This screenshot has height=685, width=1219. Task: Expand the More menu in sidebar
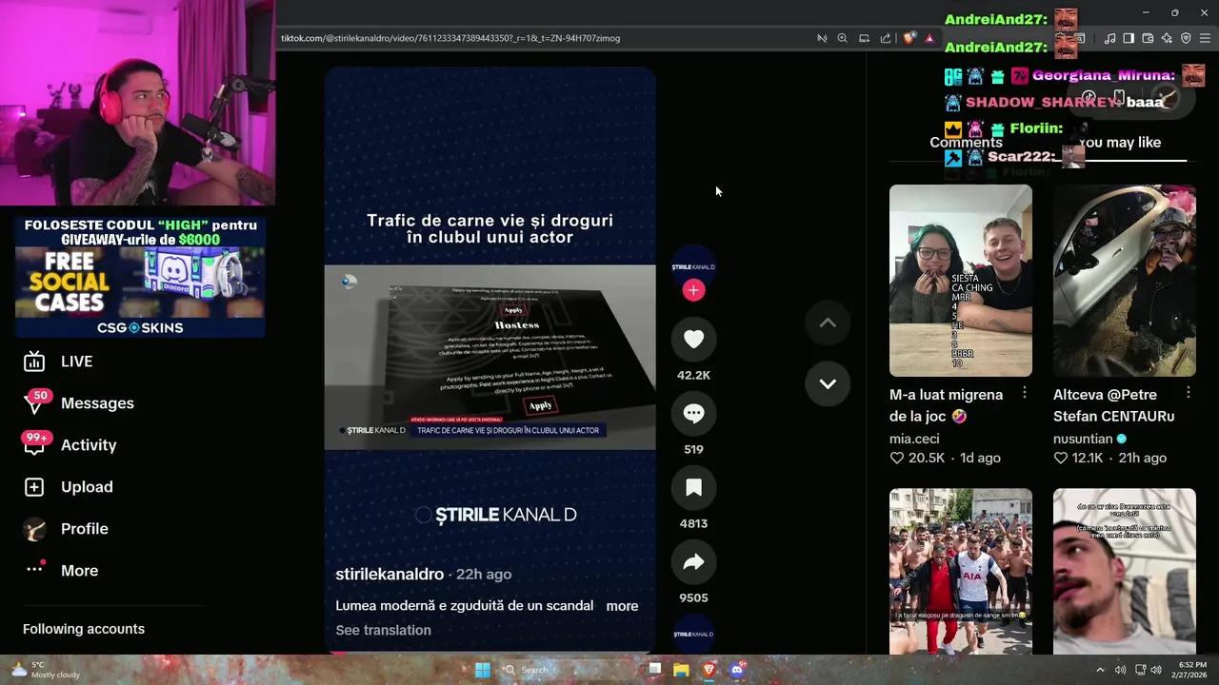[x=61, y=571]
